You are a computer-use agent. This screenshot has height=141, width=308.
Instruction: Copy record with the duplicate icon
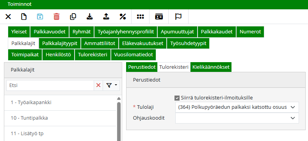(73, 17)
